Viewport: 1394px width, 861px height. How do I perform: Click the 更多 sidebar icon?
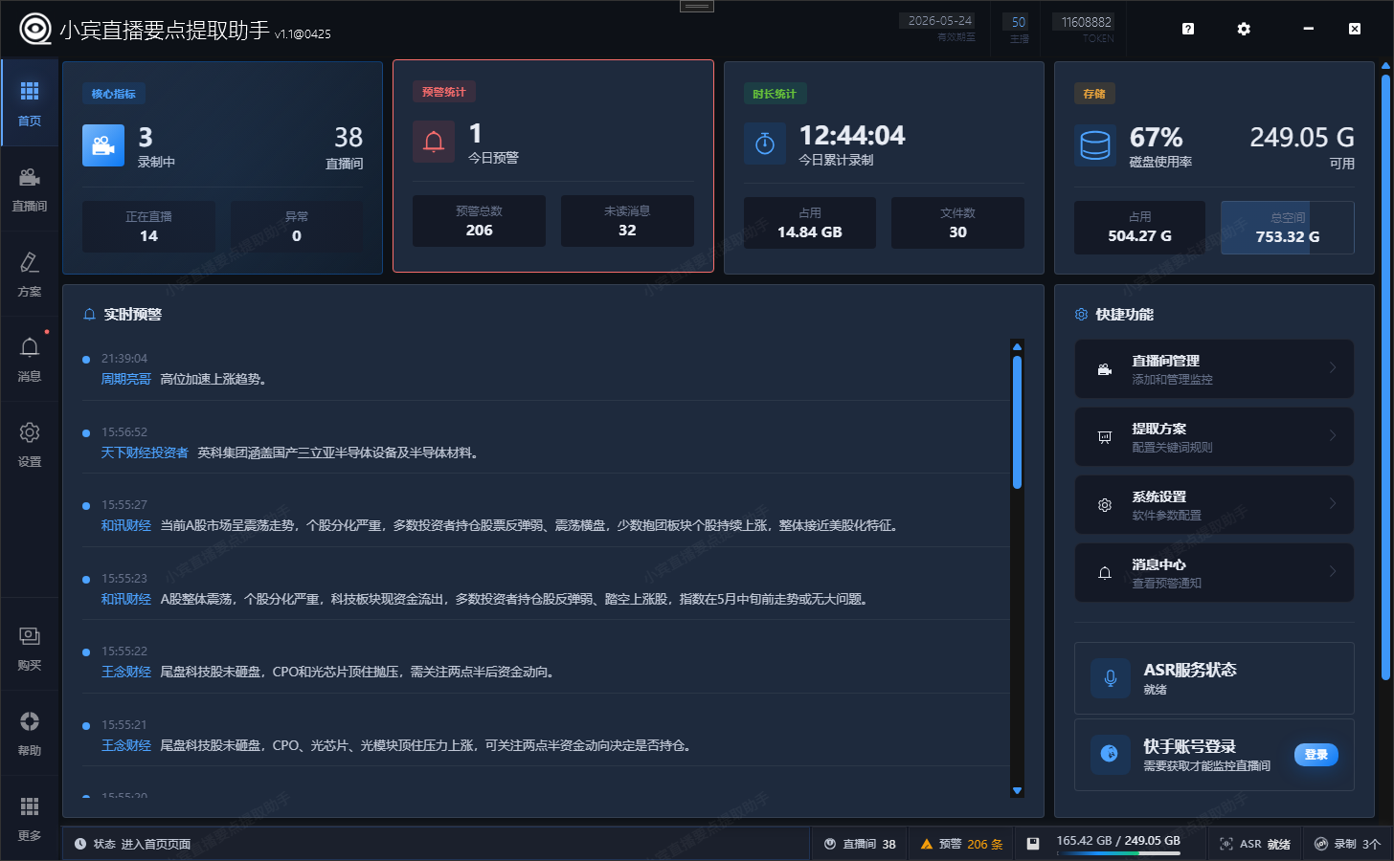point(30,818)
